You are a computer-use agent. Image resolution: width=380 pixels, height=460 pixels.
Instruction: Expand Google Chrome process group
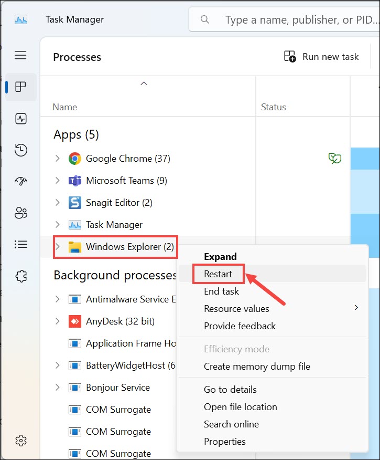pyautogui.click(x=57, y=158)
